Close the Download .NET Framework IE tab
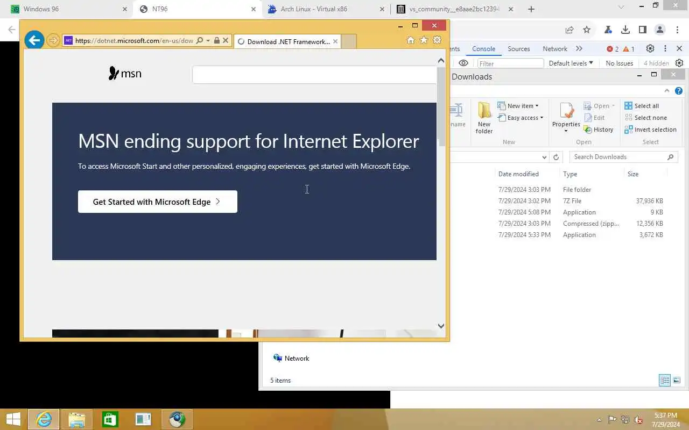Image resolution: width=689 pixels, height=430 pixels. tap(335, 41)
